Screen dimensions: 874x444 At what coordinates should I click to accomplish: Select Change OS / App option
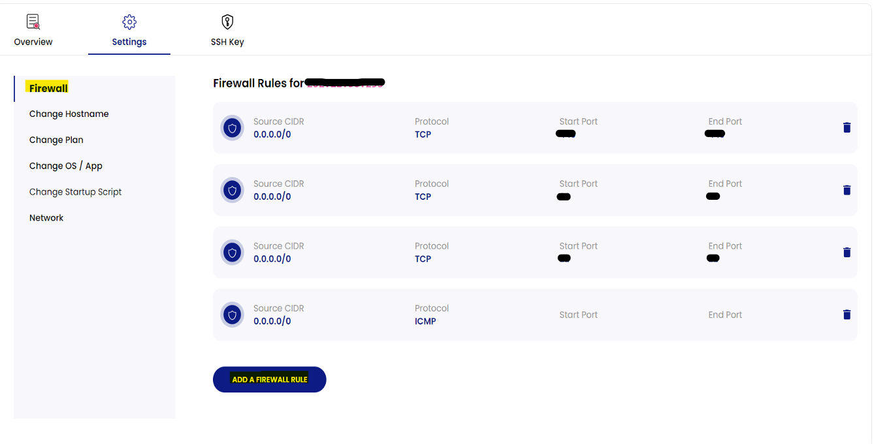tap(65, 166)
